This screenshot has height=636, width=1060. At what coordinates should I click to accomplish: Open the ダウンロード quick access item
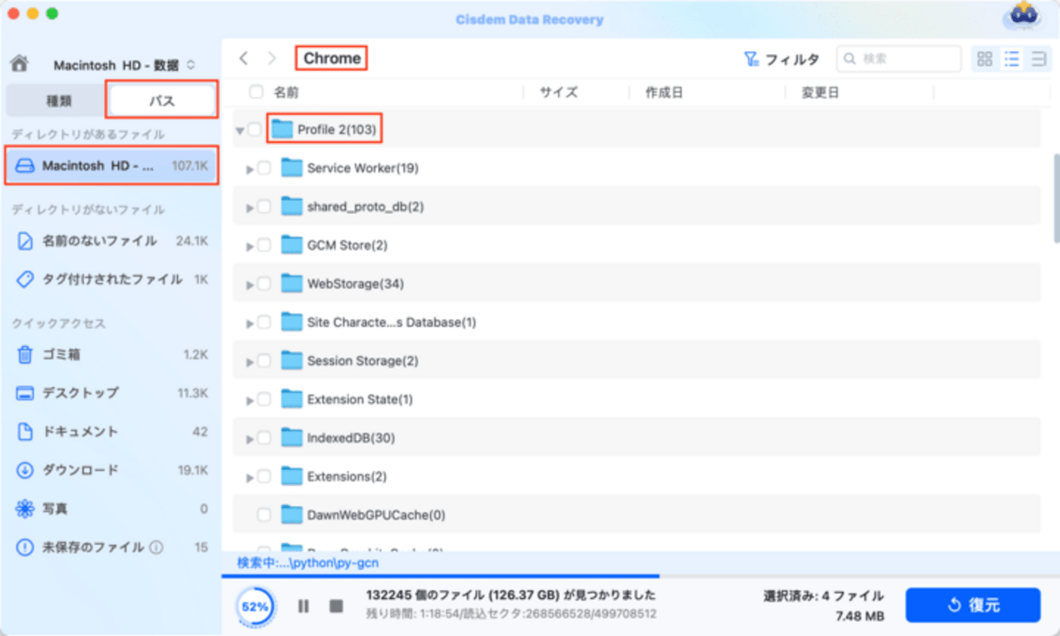(111, 470)
